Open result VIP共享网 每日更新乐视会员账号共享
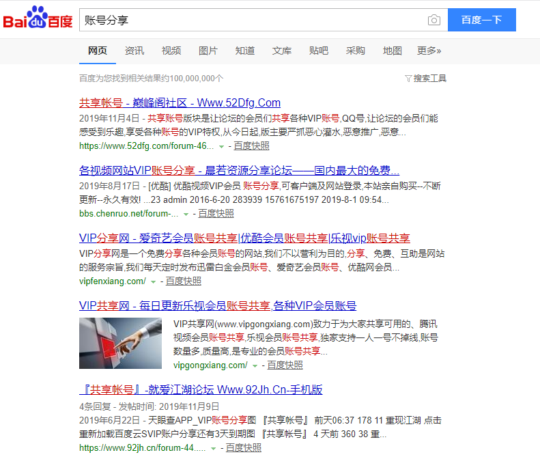540x457 pixels. click(x=218, y=305)
